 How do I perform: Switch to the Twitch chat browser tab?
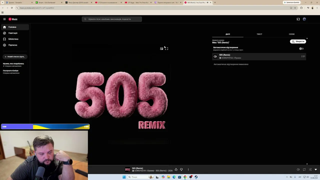coord(168,2)
